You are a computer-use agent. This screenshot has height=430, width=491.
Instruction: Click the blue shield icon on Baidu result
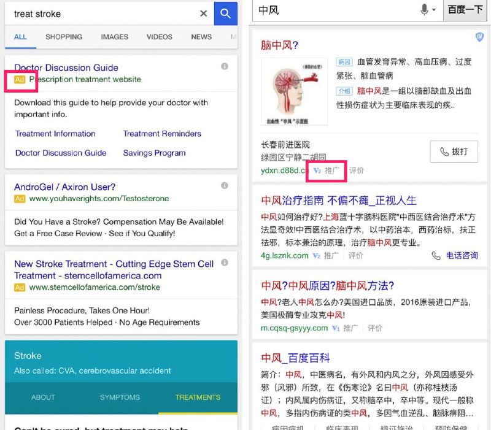[x=480, y=38]
